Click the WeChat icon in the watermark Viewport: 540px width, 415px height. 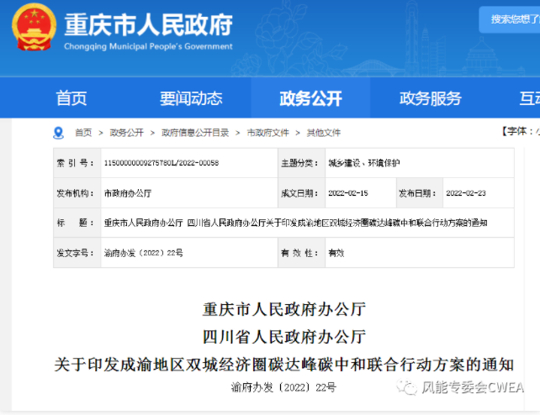tap(408, 389)
